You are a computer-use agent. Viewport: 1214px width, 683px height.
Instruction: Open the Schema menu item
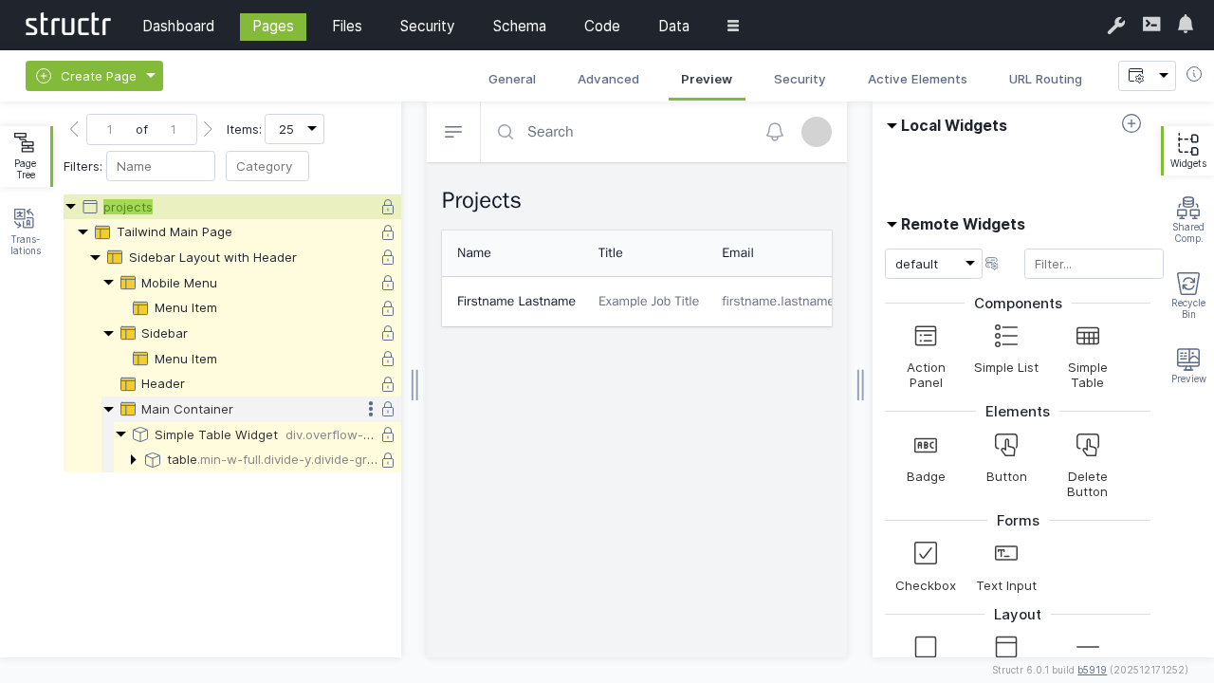click(x=519, y=27)
